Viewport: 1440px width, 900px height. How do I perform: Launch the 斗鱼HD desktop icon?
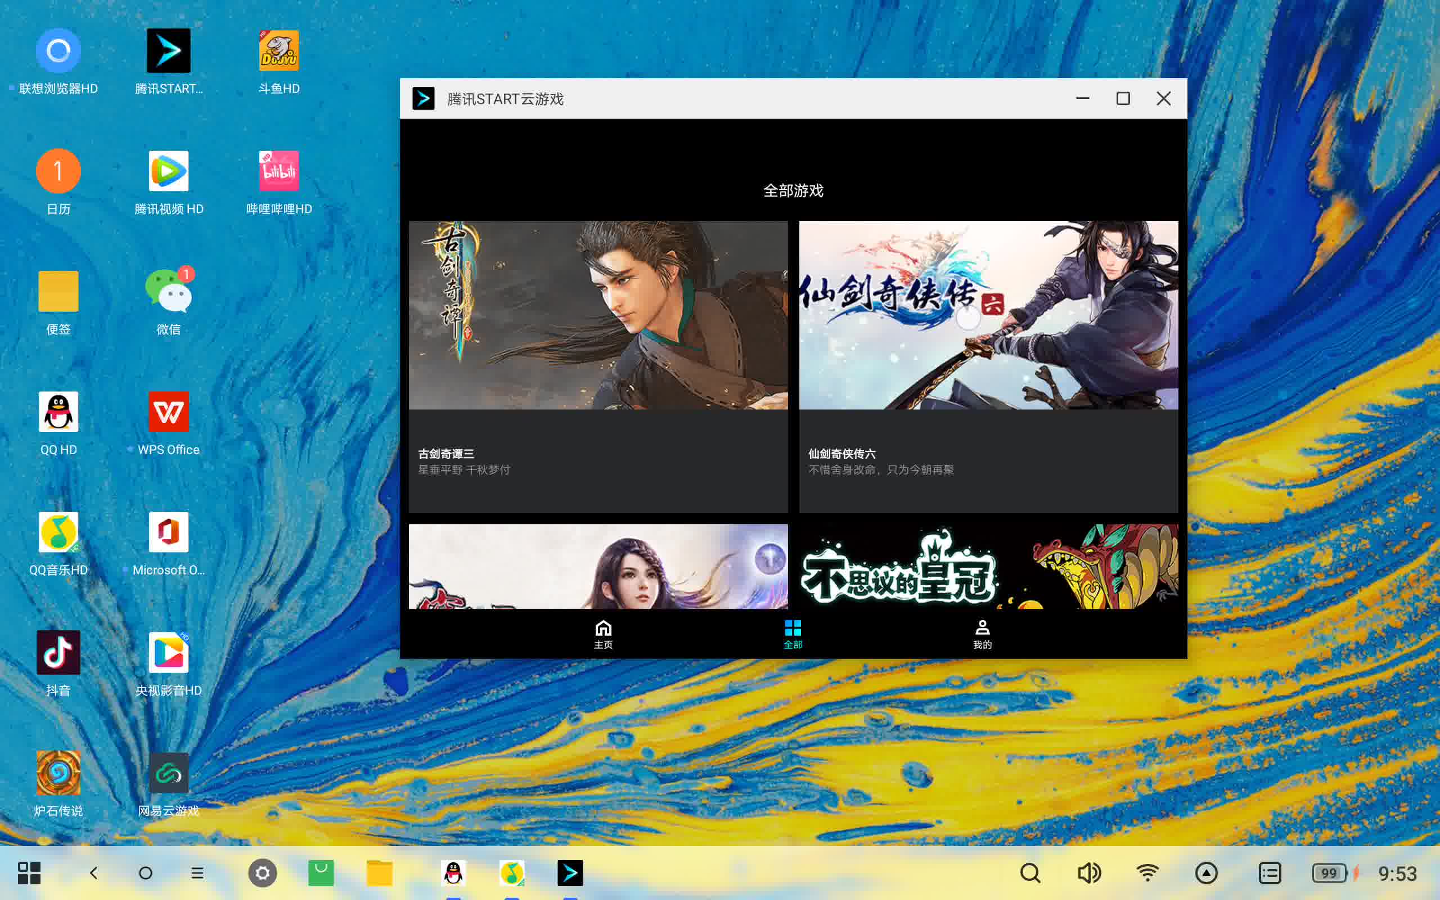(278, 52)
